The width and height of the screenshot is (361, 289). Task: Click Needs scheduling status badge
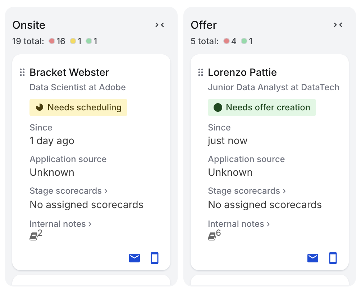tap(78, 107)
